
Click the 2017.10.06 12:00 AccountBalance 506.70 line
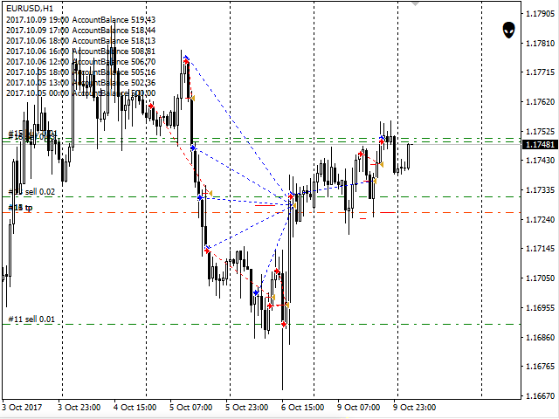(80, 61)
